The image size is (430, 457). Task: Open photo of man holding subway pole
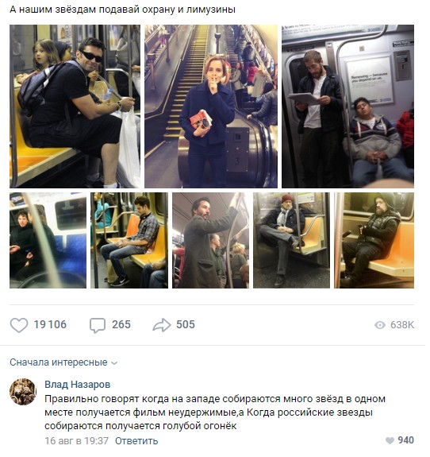[x=210, y=240]
